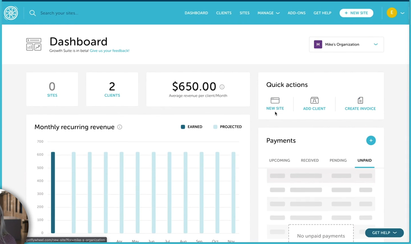The height and width of the screenshot is (244, 411).
Task: Open the yellow E user avatar
Action: [x=392, y=13]
